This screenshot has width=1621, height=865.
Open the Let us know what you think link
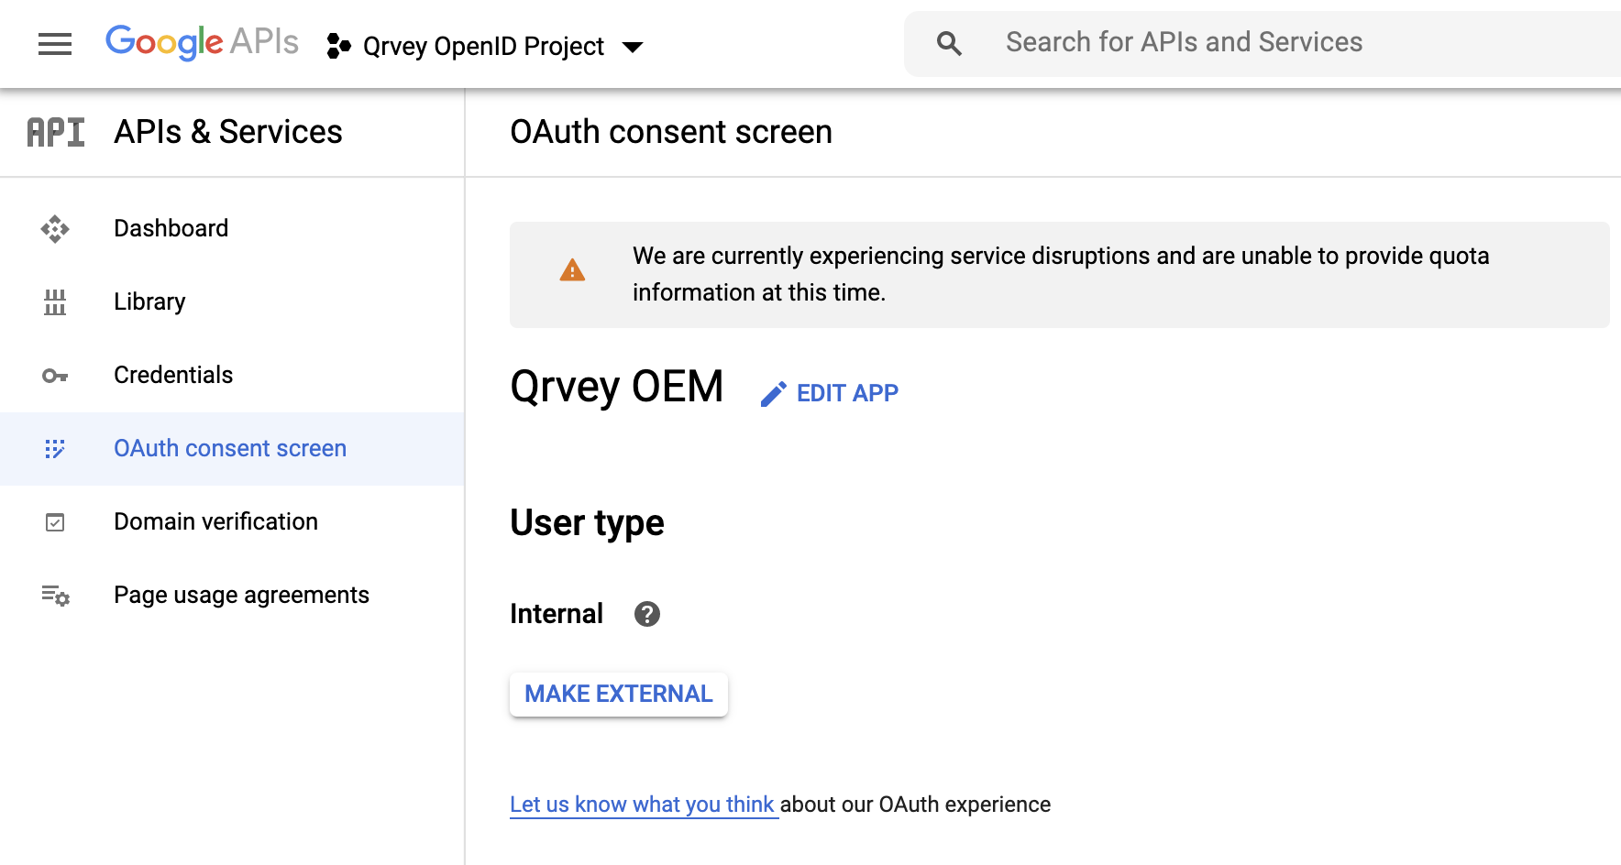pos(643,805)
